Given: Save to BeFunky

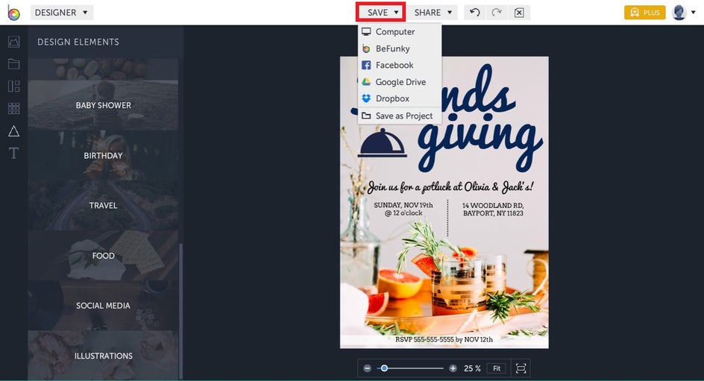Looking at the screenshot, I should point(400,48).
